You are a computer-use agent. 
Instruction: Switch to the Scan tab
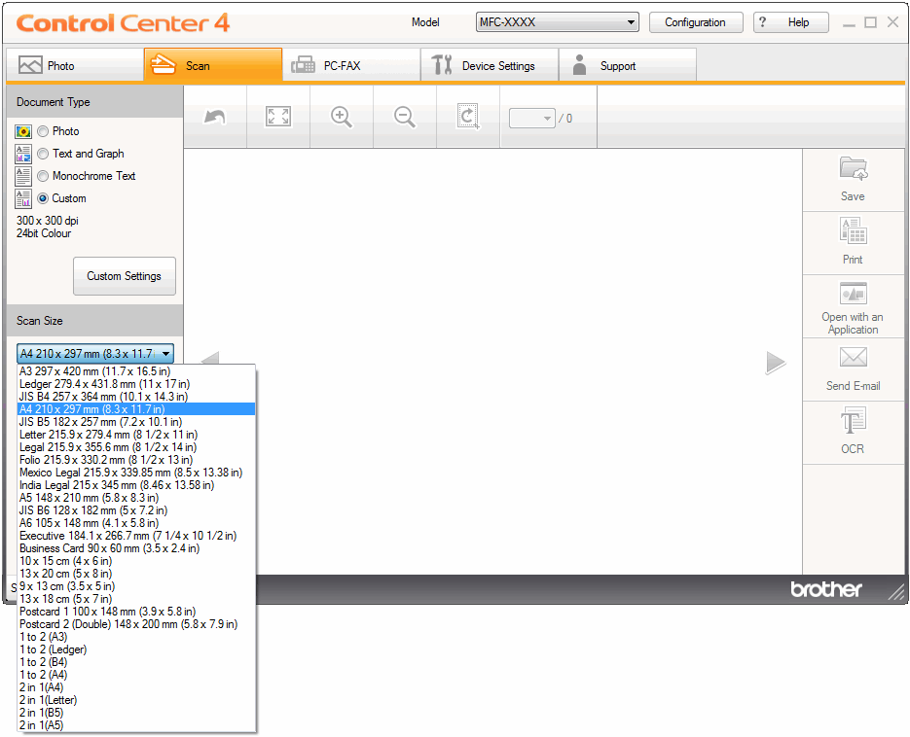pos(213,65)
